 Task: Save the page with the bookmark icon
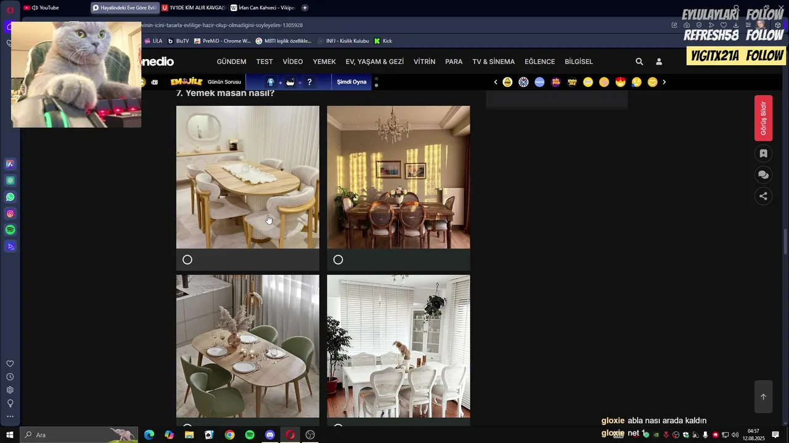pos(763,154)
